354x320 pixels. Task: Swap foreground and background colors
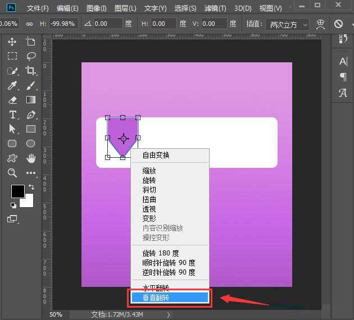[x=31, y=187]
